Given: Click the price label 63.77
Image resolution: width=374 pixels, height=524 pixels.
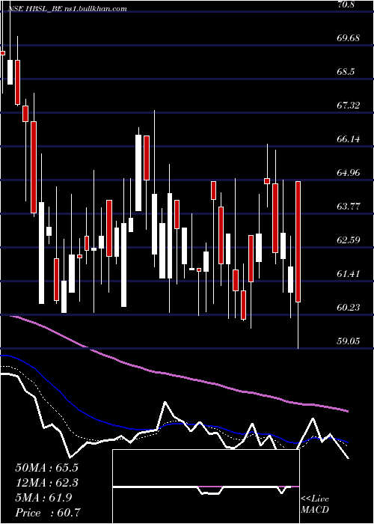Looking at the screenshot, I should point(349,206).
